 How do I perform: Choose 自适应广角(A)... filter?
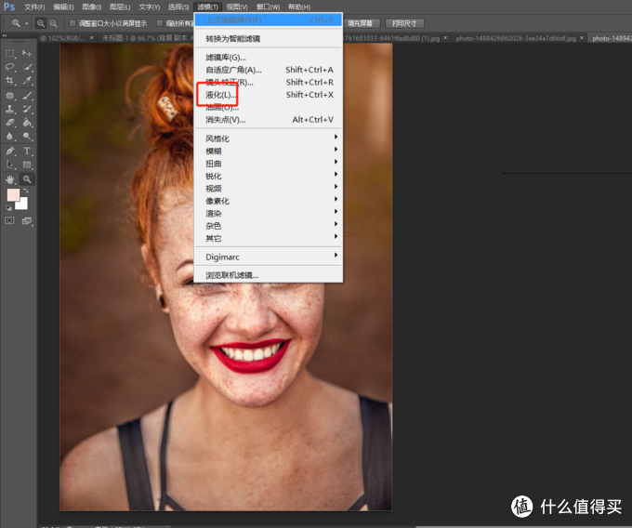click(269, 70)
